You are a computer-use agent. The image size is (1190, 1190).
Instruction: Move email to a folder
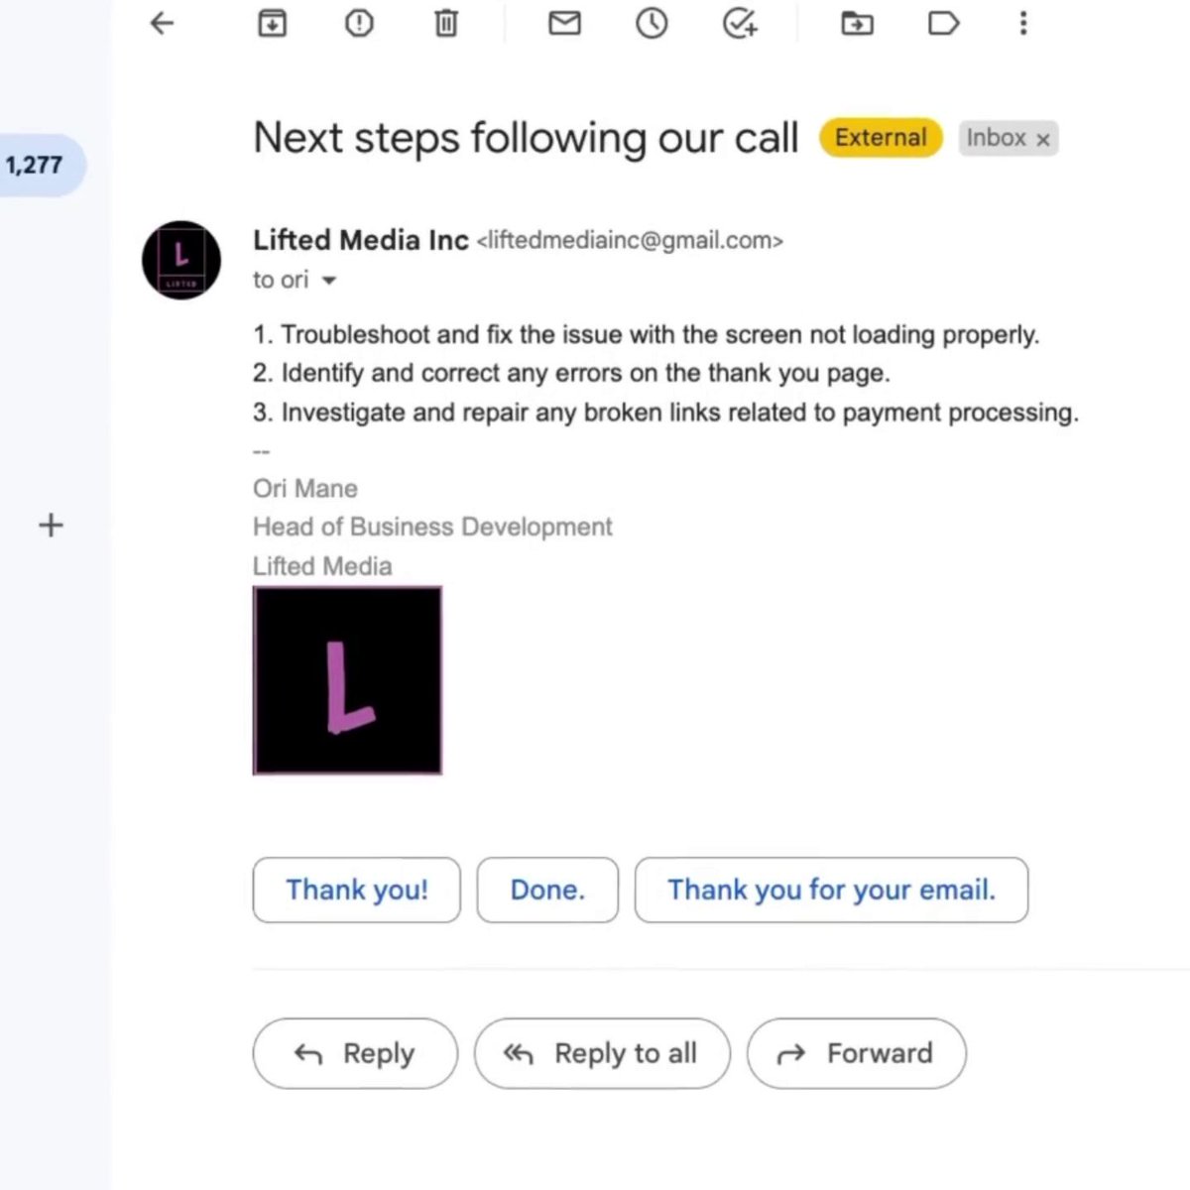(x=857, y=23)
